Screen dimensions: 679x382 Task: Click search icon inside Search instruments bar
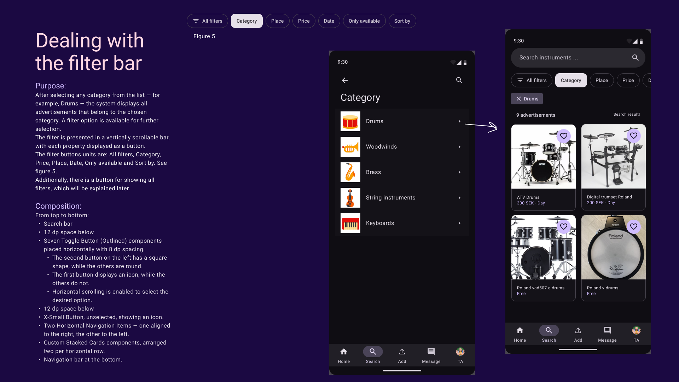pos(635,58)
